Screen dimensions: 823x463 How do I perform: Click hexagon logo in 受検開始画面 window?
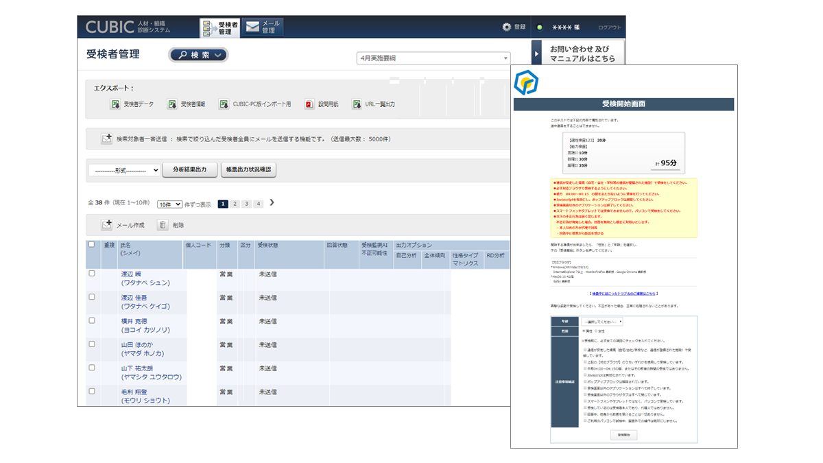point(526,83)
